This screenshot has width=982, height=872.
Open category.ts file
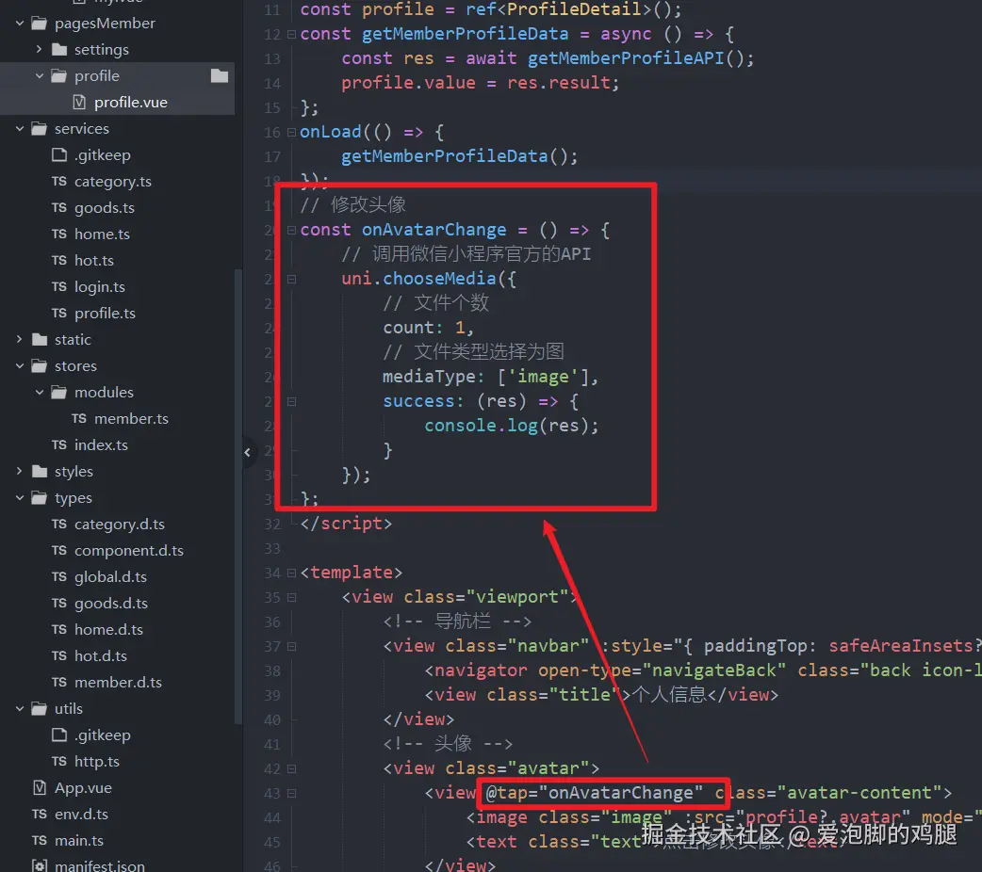pyautogui.click(x=113, y=182)
